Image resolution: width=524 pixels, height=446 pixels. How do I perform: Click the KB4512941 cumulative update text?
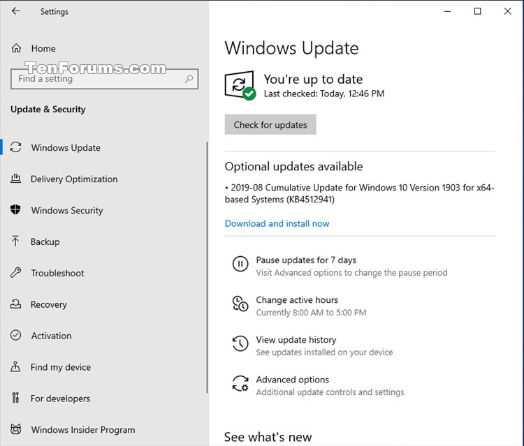(360, 193)
